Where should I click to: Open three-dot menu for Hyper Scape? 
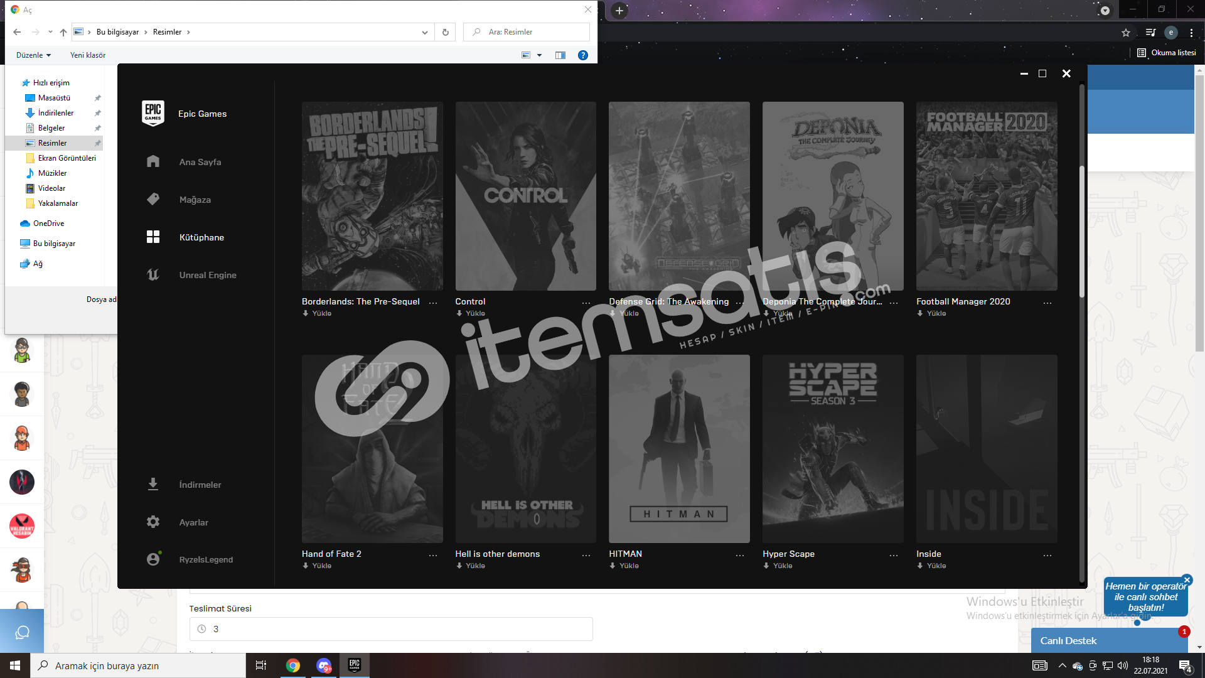pyautogui.click(x=894, y=555)
